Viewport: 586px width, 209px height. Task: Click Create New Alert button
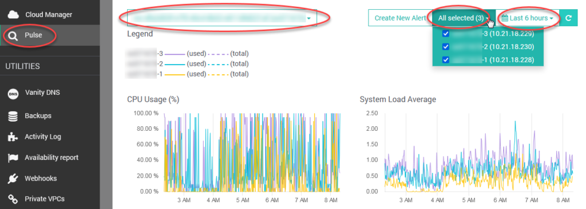click(x=400, y=18)
